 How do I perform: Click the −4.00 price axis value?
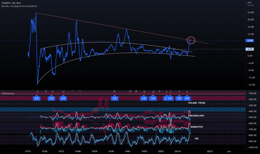[251, 63]
